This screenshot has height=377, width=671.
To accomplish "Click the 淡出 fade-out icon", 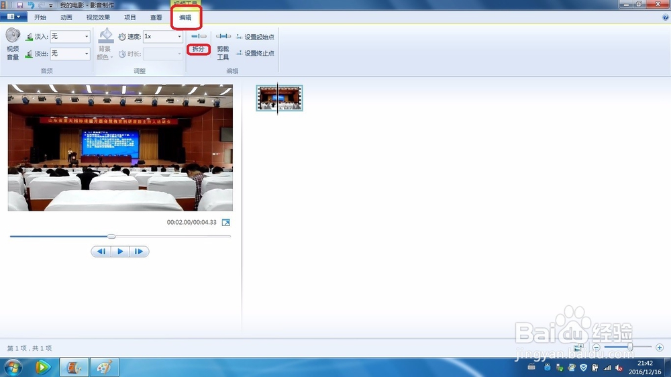I will (x=29, y=54).
